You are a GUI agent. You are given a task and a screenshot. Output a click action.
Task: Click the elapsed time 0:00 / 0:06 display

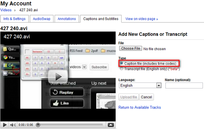coord(26,125)
